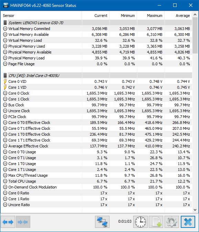Select the Core 0 VID lightning icon
Viewport: 199px width, 232px height.
coord(5,81)
